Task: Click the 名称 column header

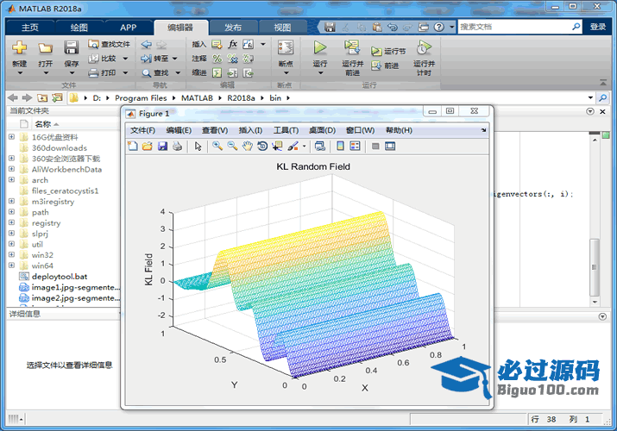Action: (x=43, y=124)
